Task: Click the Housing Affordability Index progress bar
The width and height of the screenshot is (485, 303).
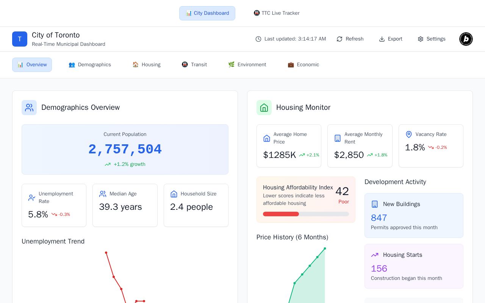Action: tap(306, 214)
